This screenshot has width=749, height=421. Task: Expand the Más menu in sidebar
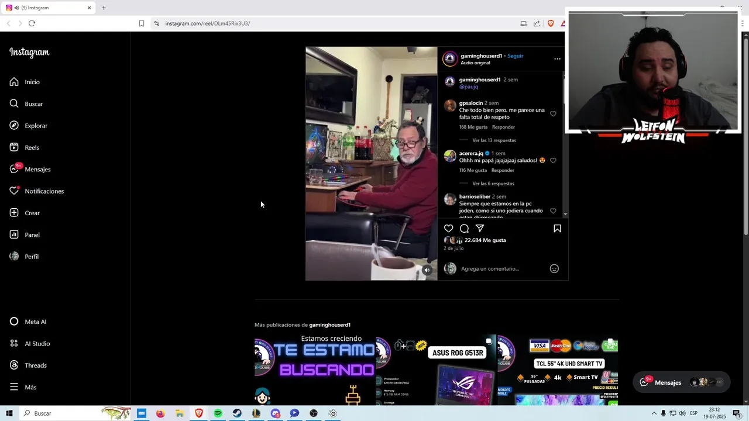[x=23, y=387]
